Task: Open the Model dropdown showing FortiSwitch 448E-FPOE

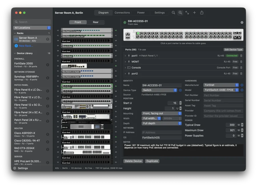Action: (x=221, y=90)
